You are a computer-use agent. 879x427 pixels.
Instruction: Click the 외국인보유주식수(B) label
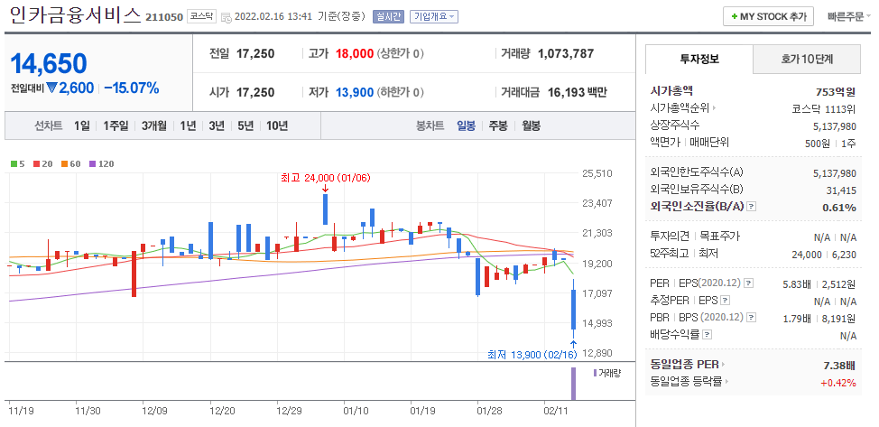click(697, 190)
